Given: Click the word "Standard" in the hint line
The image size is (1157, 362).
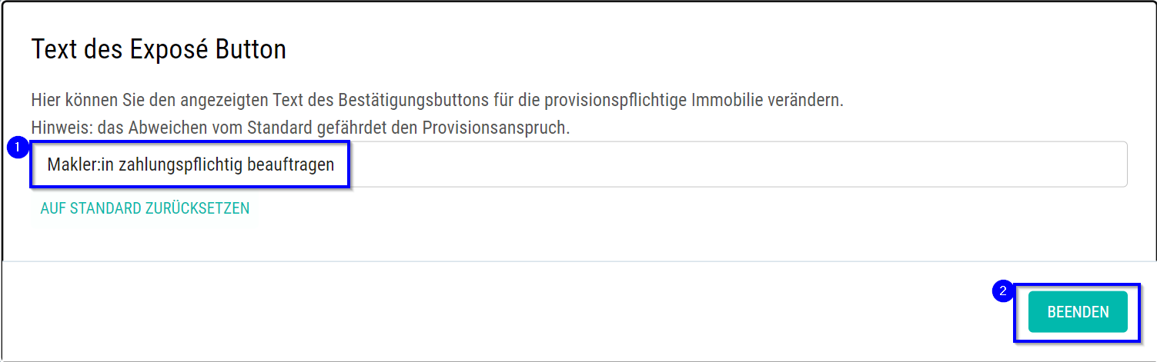Looking at the screenshot, I should point(279,128).
